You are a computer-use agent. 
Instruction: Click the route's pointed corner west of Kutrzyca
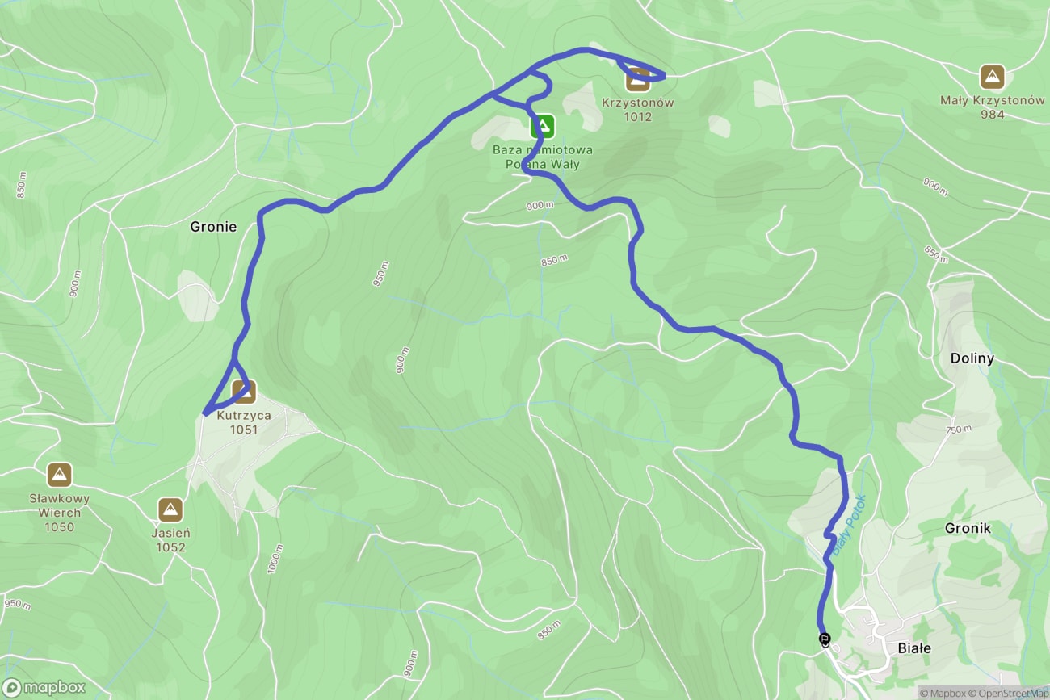(205, 413)
